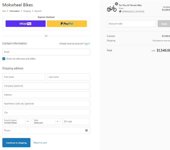The image size is (170, 150).
Task: Focus the ZIP code field
Action: (x=76, y=121)
